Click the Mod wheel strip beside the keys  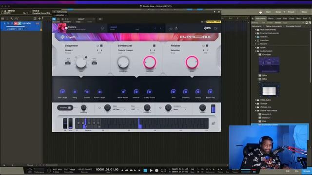70,123
